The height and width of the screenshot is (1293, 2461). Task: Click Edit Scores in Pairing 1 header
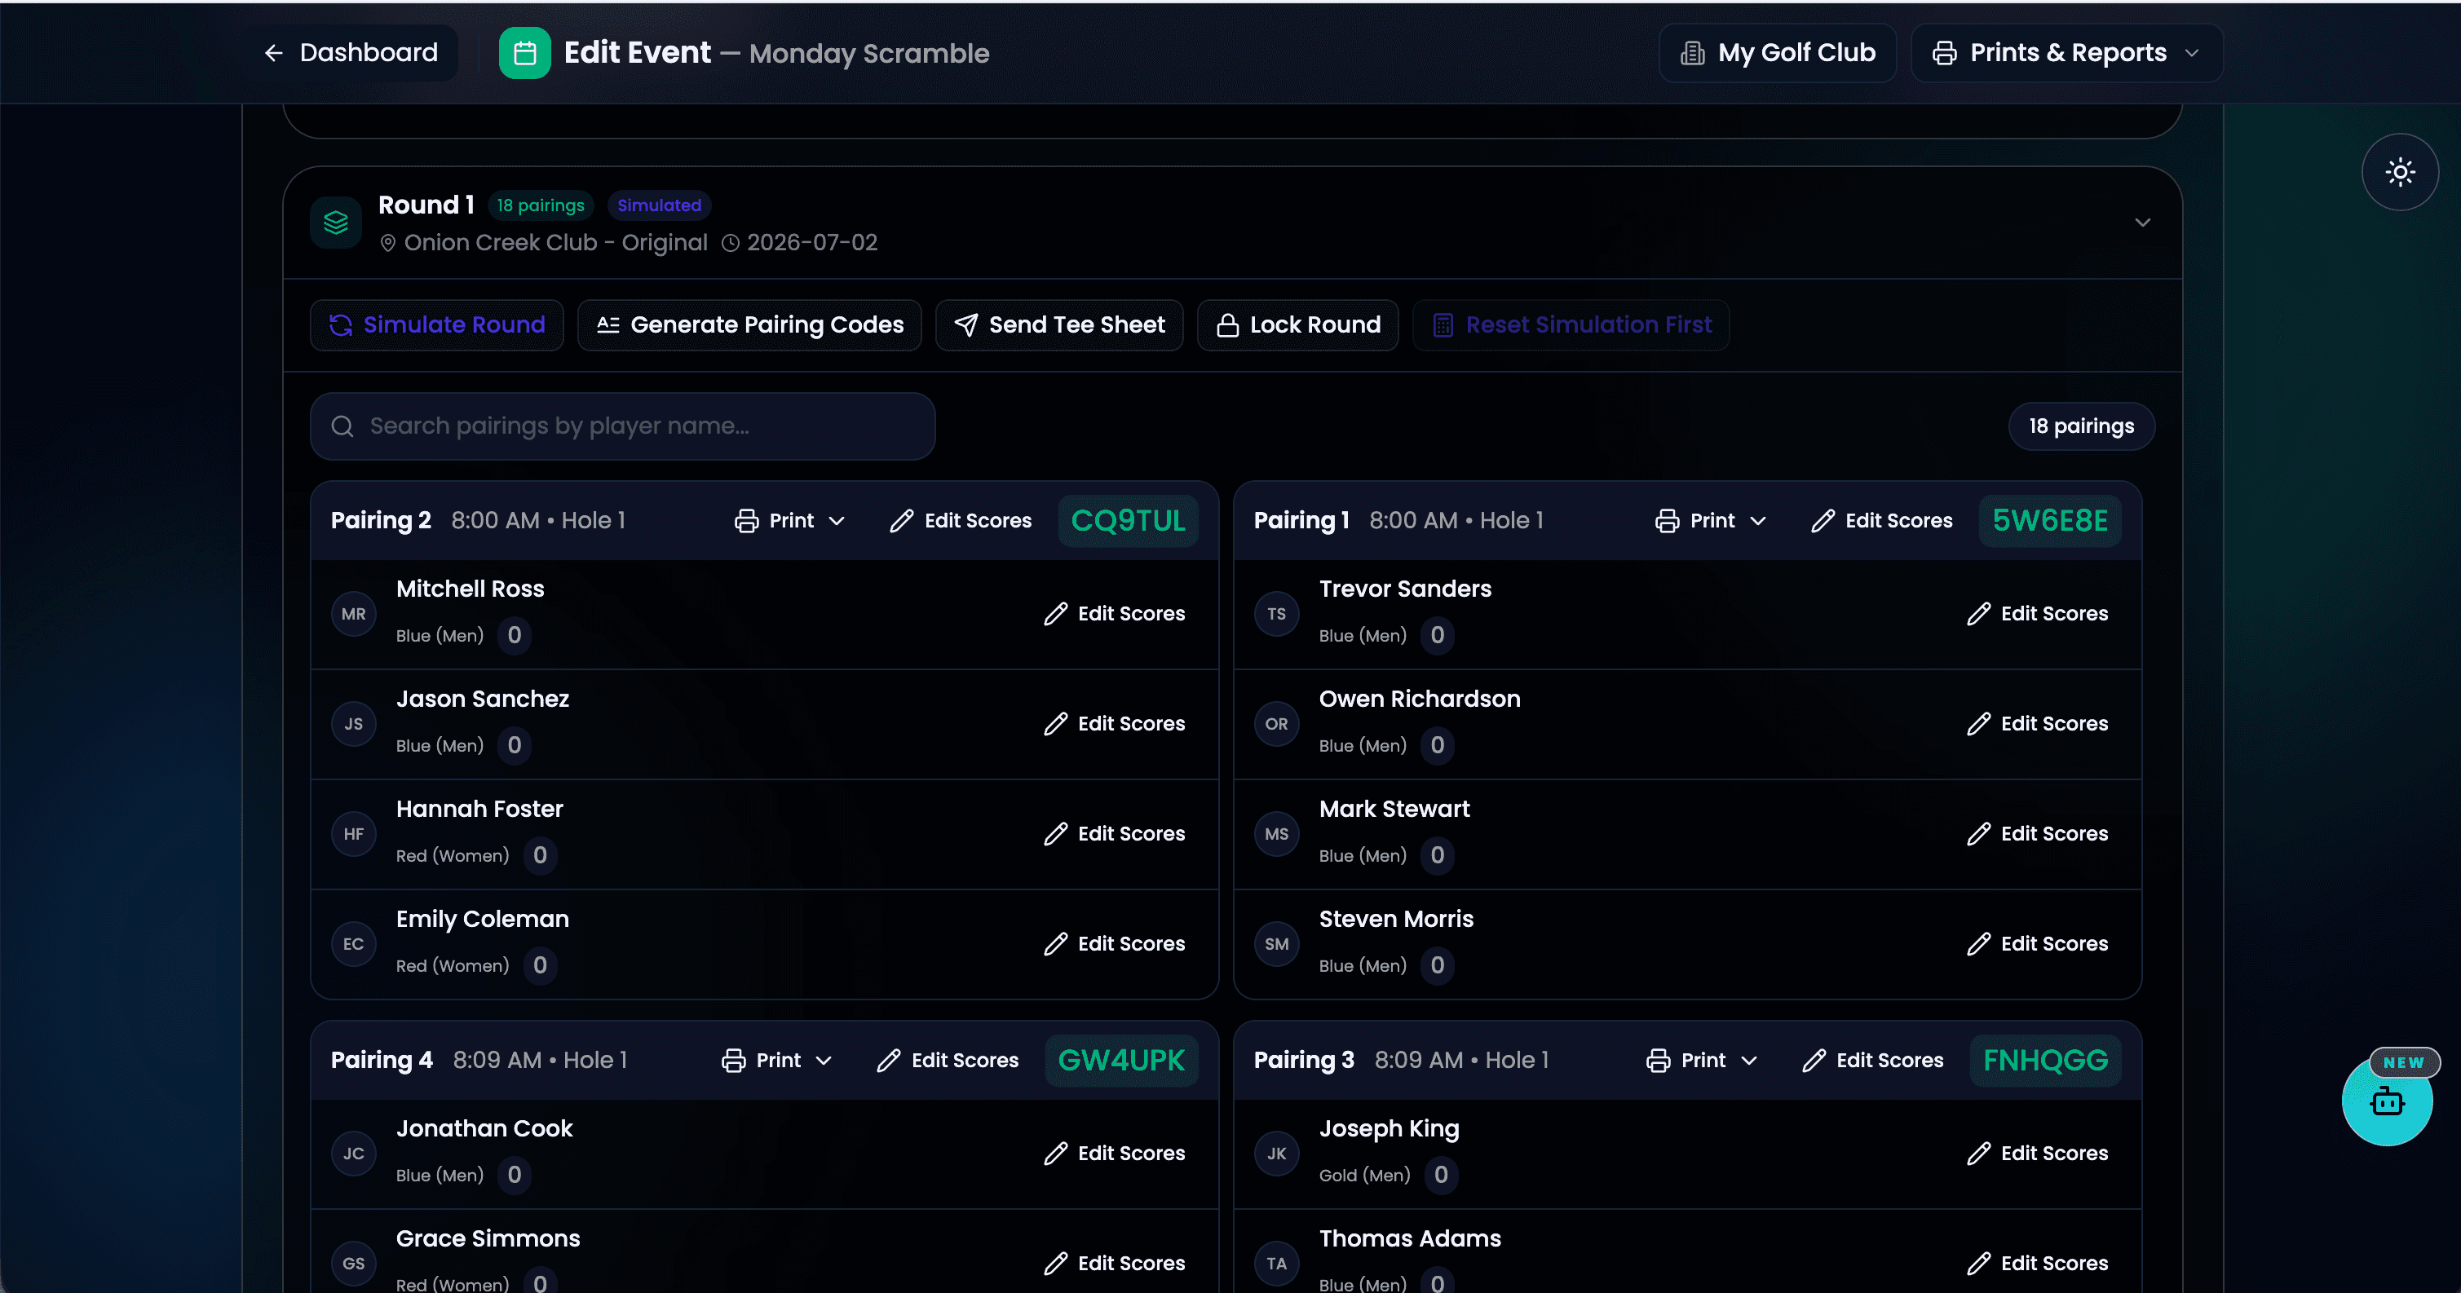click(1881, 520)
